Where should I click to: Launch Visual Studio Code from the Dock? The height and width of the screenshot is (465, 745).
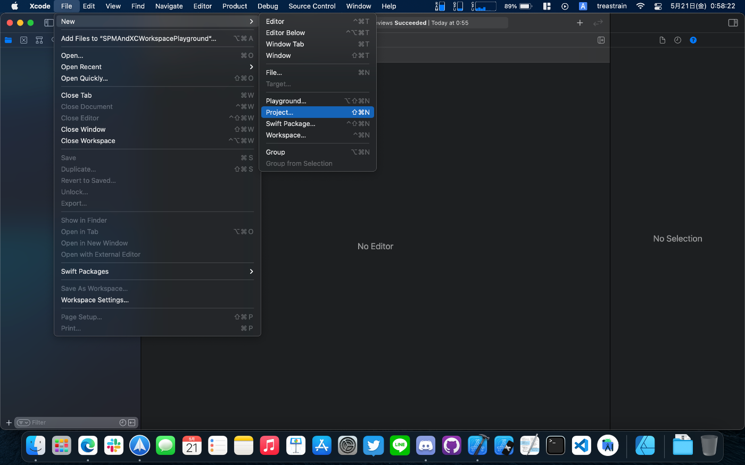click(x=582, y=445)
